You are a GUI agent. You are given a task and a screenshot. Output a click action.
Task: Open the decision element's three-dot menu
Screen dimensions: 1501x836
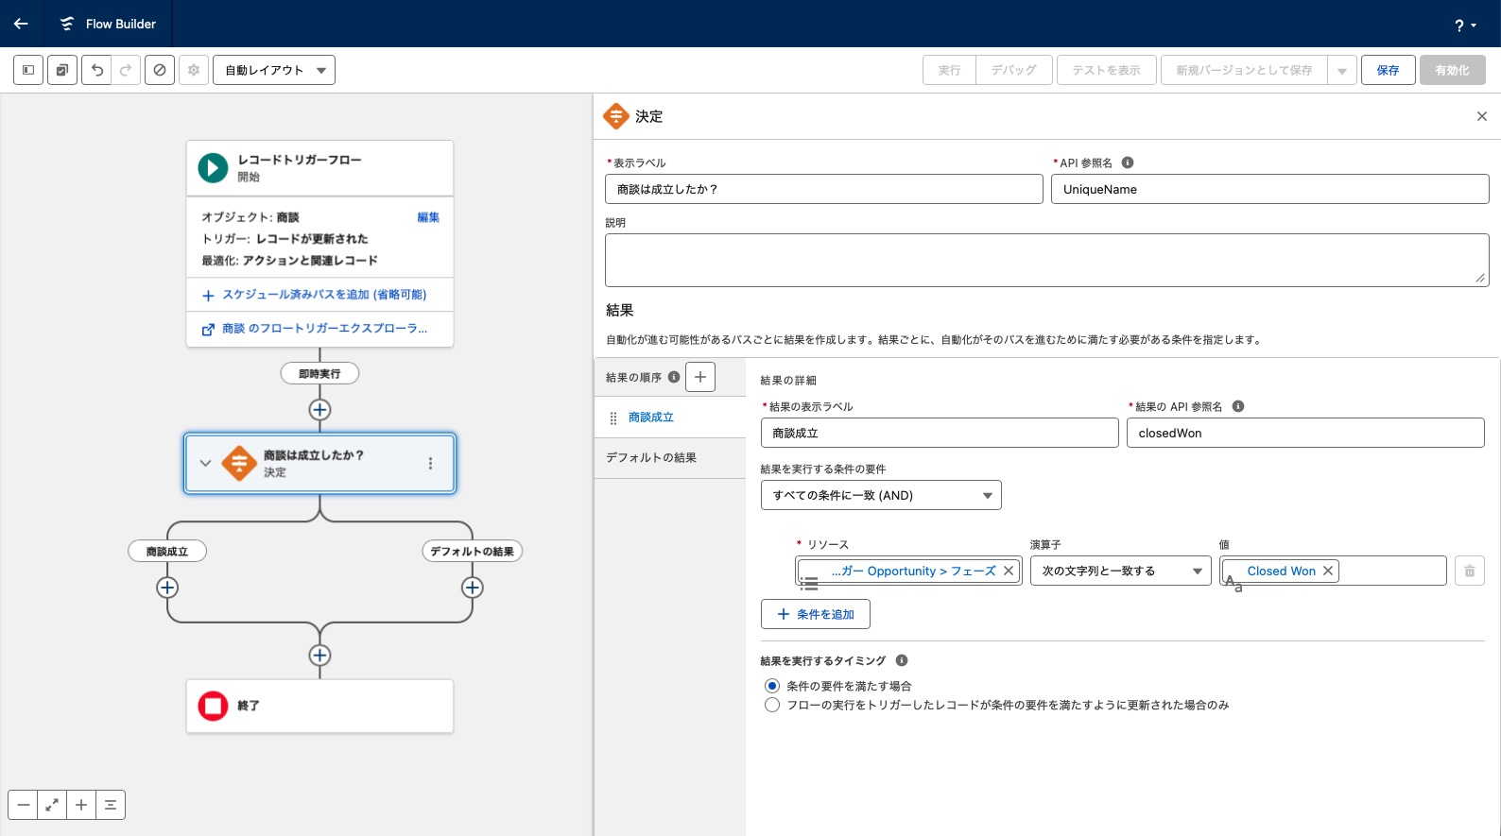click(x=430, y=463)
